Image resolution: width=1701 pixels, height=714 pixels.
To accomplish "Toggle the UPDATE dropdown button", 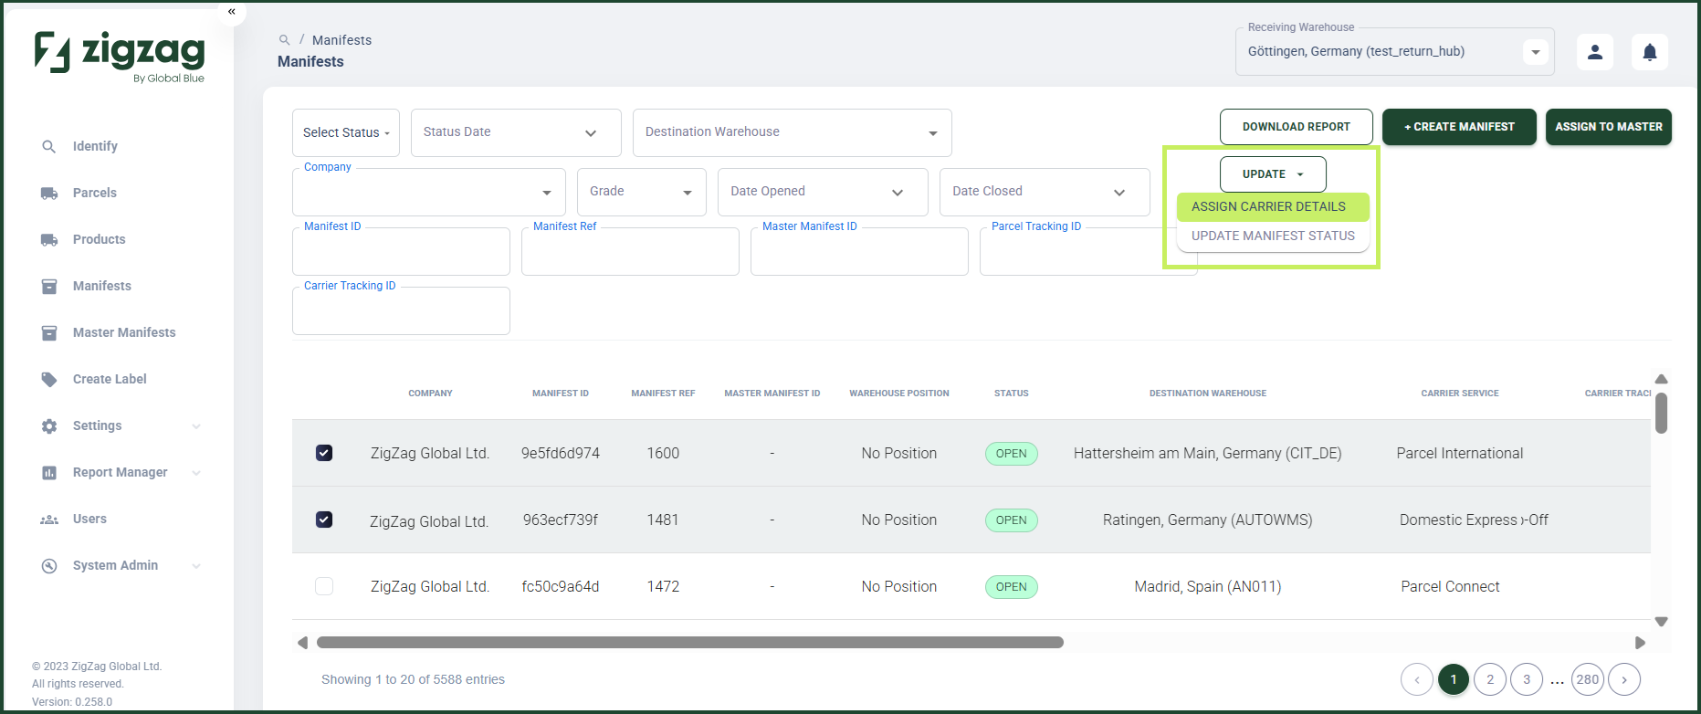I will 1273,174.
